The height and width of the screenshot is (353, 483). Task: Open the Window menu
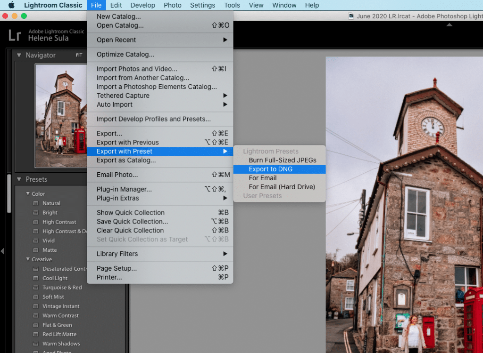pos(284,5)
